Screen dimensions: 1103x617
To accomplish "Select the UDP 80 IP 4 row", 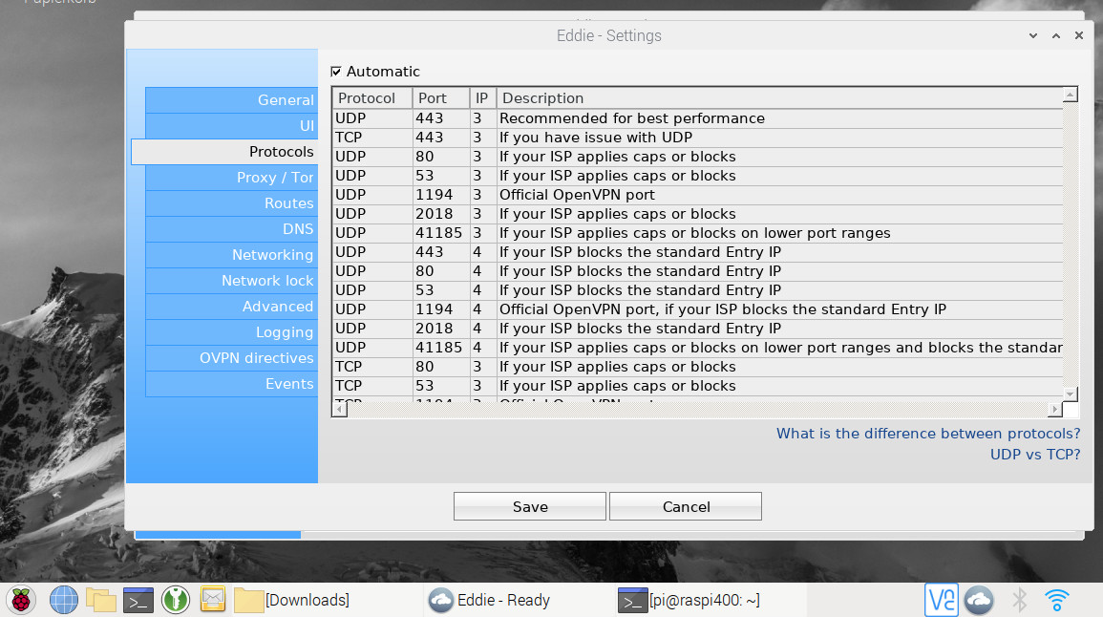I will tap(697, 271).
